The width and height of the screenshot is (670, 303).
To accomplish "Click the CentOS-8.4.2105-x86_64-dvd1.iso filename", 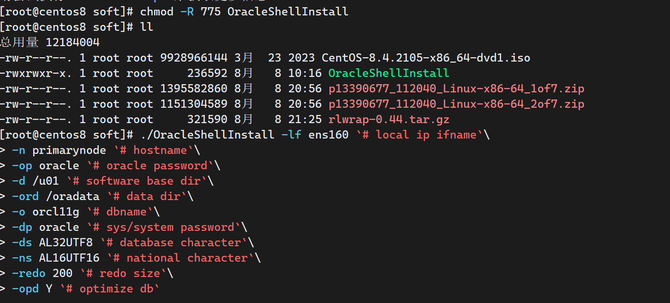I will (426, 58).
